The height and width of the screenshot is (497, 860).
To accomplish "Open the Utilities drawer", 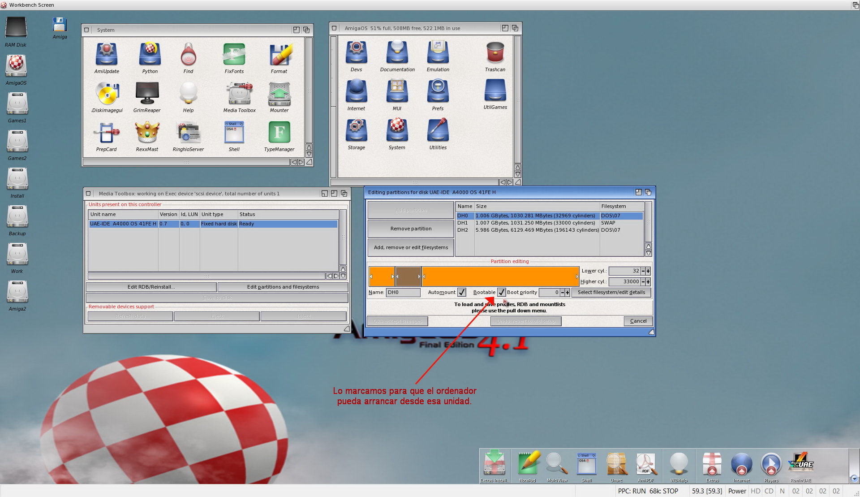I will [x=438, y=130].
